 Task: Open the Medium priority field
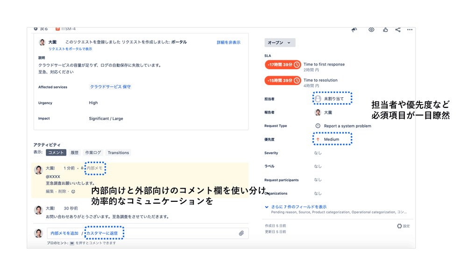pos(332,139)
